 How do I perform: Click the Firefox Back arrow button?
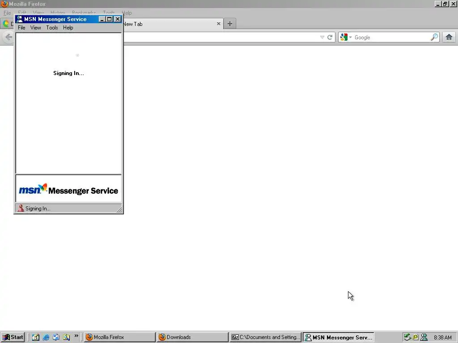pyautogui.click(x=8, y=37)
